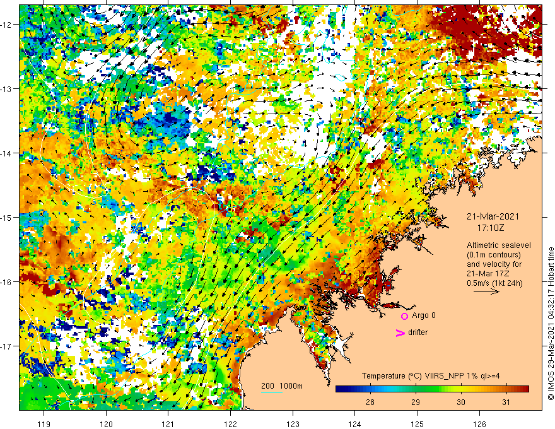The width and height of the screenshot is (555, 429).
Task: Click longitude axis label '119'
Action: tap(44, 424)
